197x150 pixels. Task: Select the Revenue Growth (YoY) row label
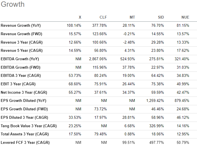[x=21, y=26]
